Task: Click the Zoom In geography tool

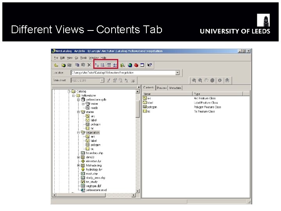Action: 194,80
